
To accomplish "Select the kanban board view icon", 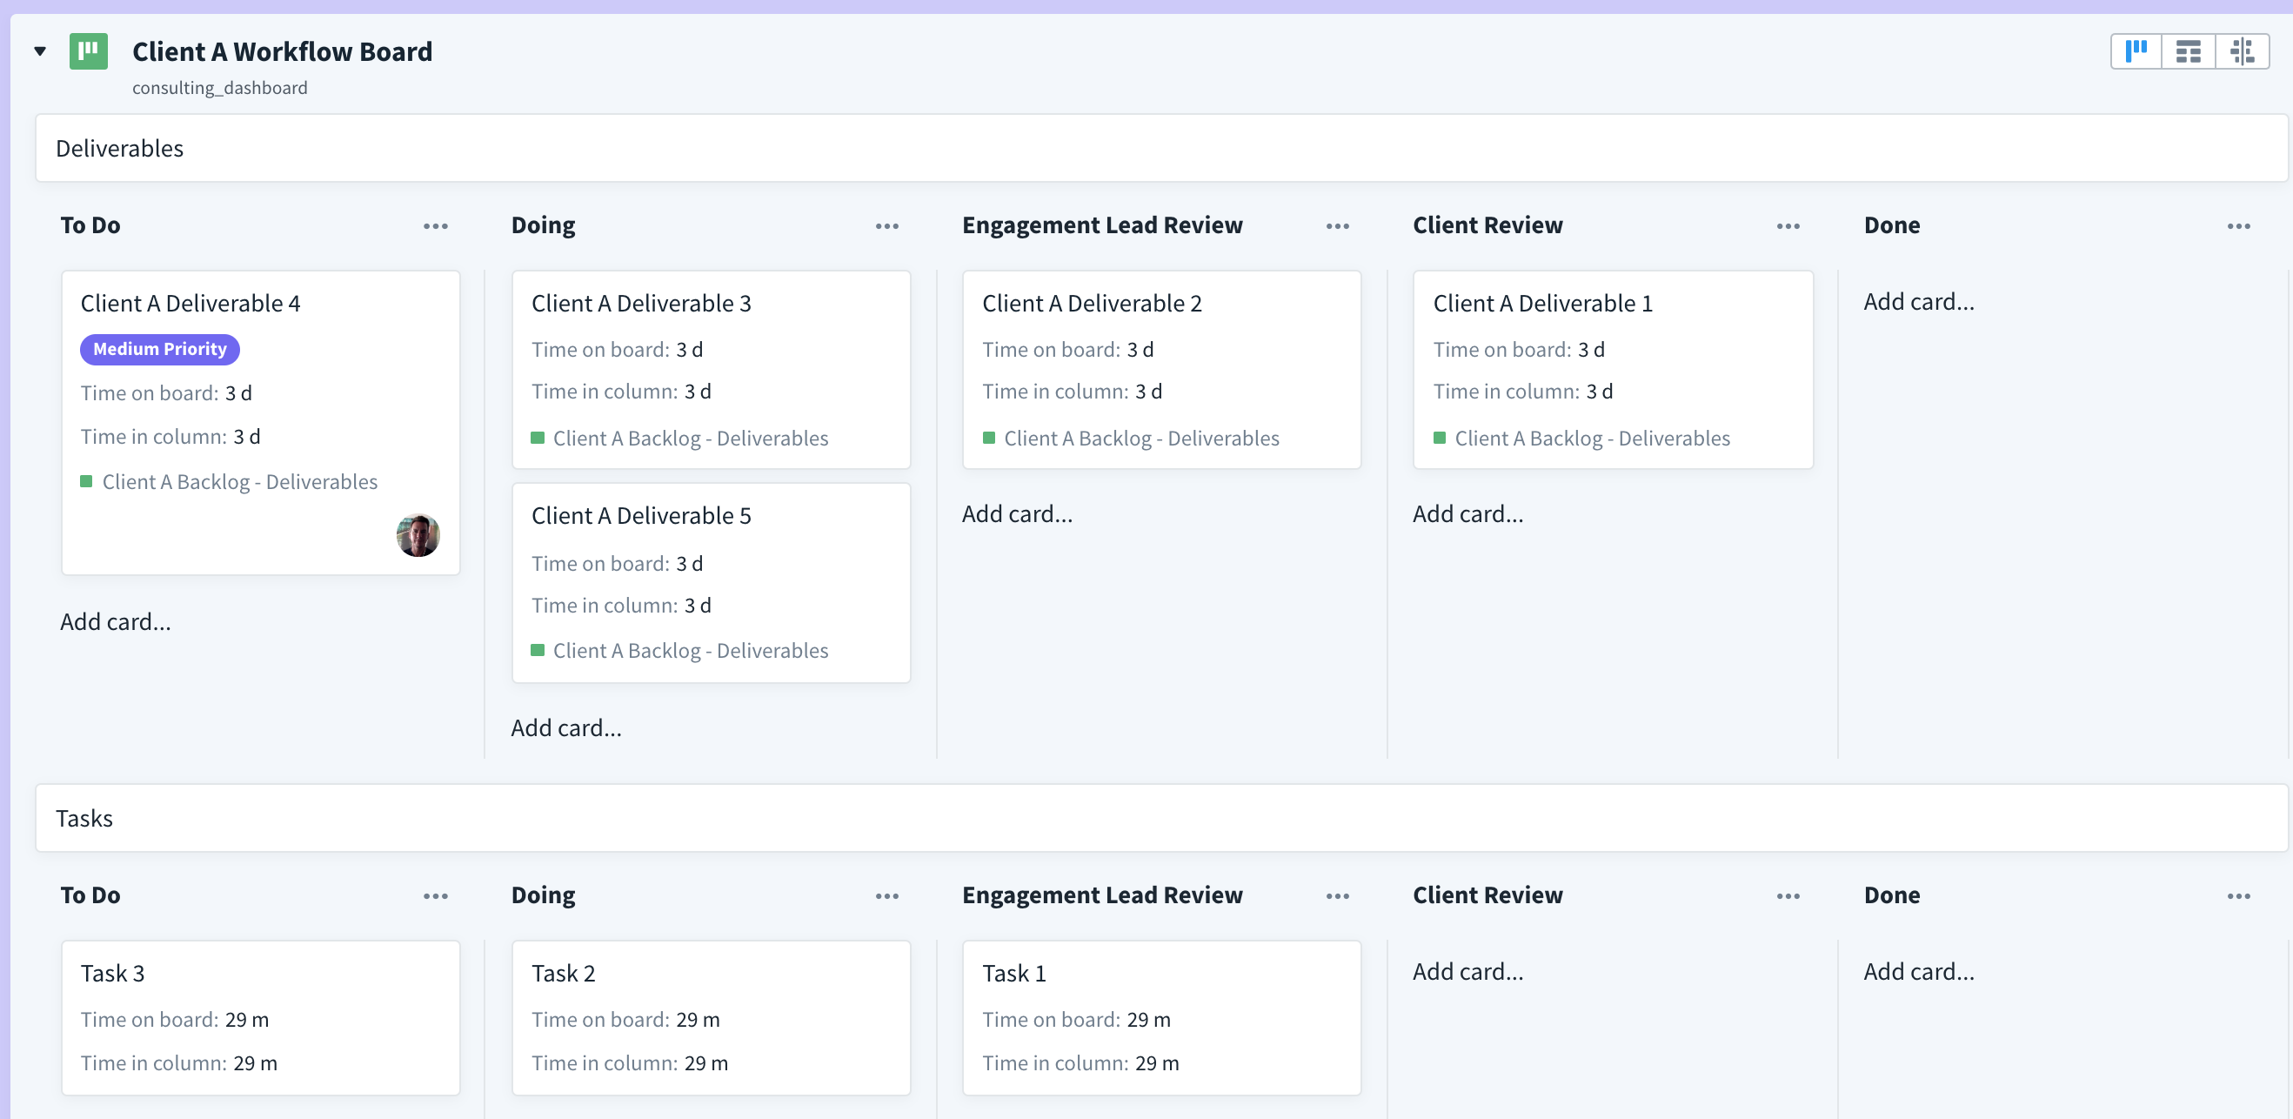I will click(2137, 50).
